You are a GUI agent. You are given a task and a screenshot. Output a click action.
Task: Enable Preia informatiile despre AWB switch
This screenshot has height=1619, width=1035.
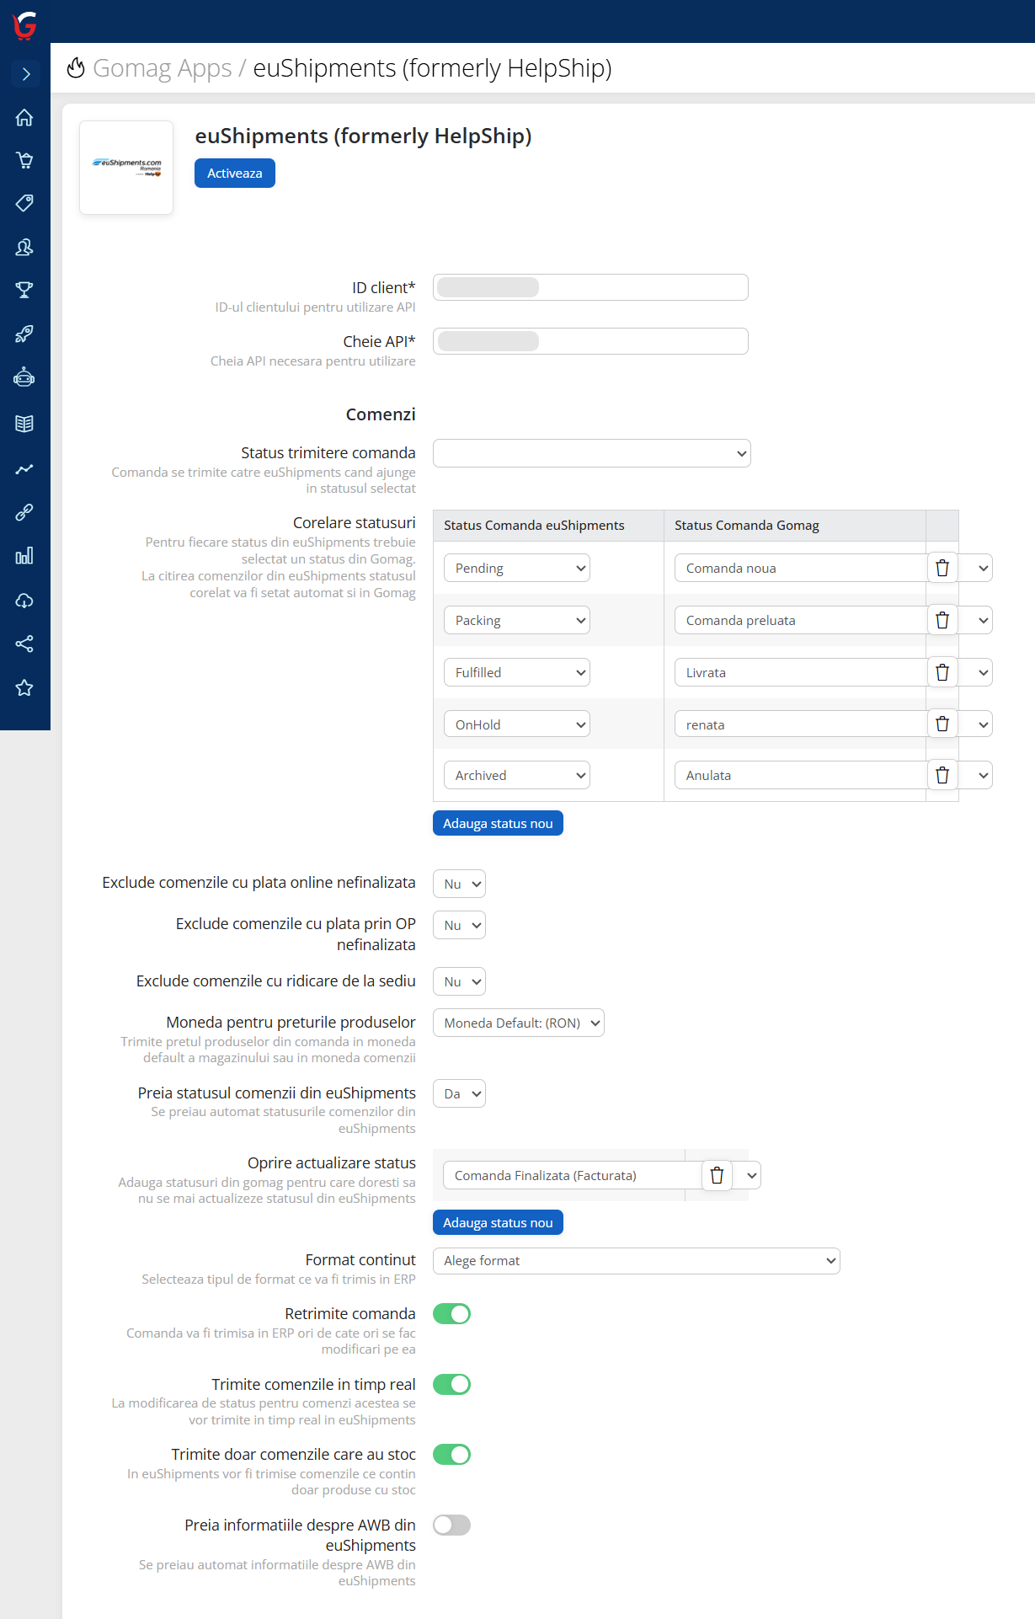point(451,1525)
